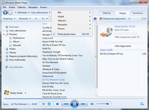149x110 pixels.
Task: Click the Tytuł column header
Action: point(44,24)
